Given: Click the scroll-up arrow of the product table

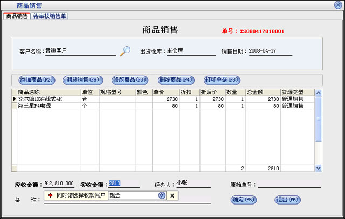Looking at the screenshot, I should (318, 92).
